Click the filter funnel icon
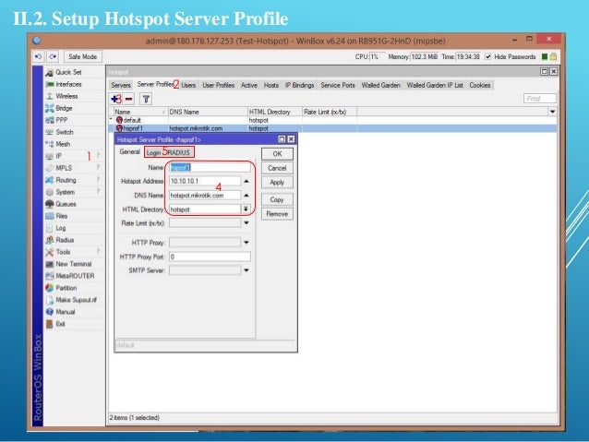The width and height of the screenshot is (589, 442). (146, 99)
